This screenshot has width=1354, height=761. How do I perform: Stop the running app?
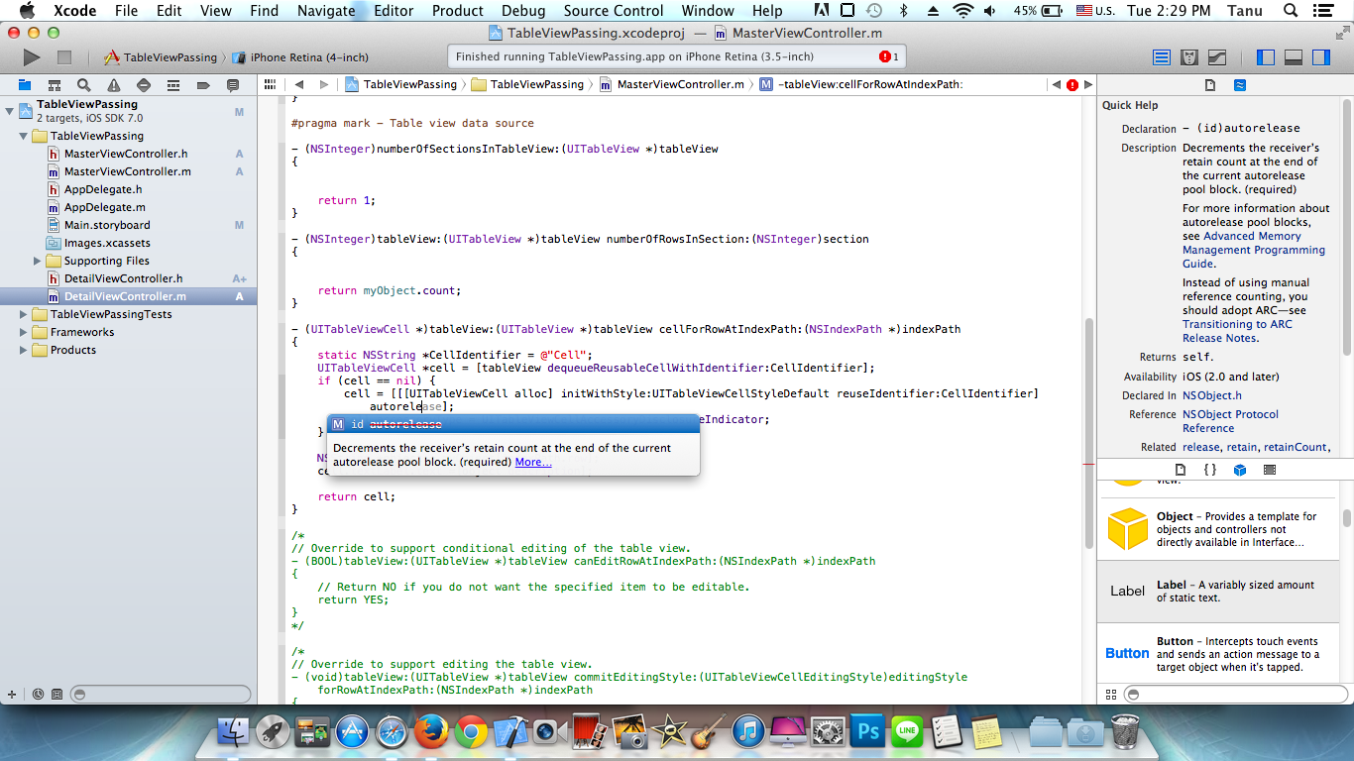click(x=64, y=57)
